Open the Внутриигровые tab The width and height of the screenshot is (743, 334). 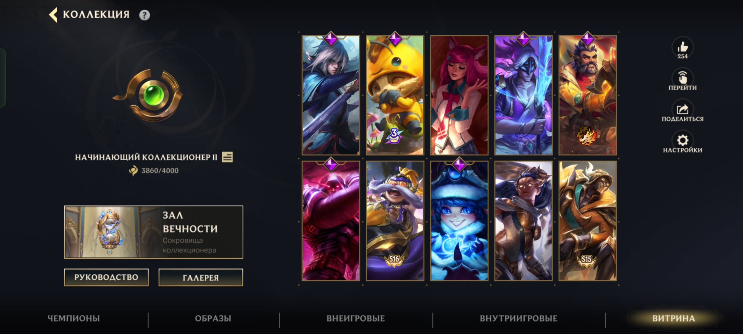click(x=519, y=319)
